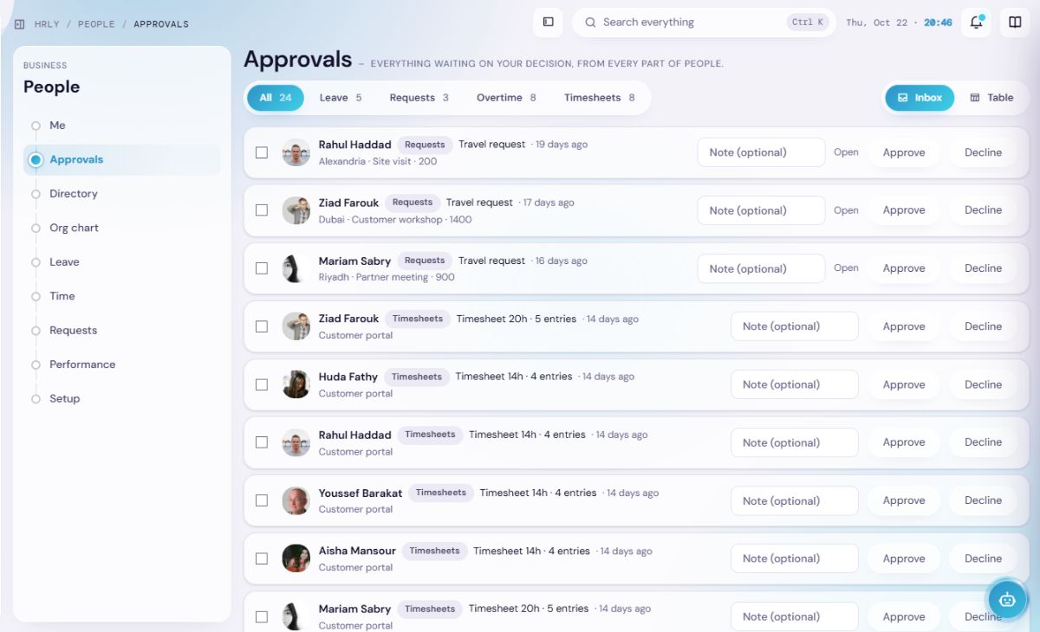Screen dimensions: 1040x632
Task: Decline Huda Fathy's timesheet
Action: (983, 384)
